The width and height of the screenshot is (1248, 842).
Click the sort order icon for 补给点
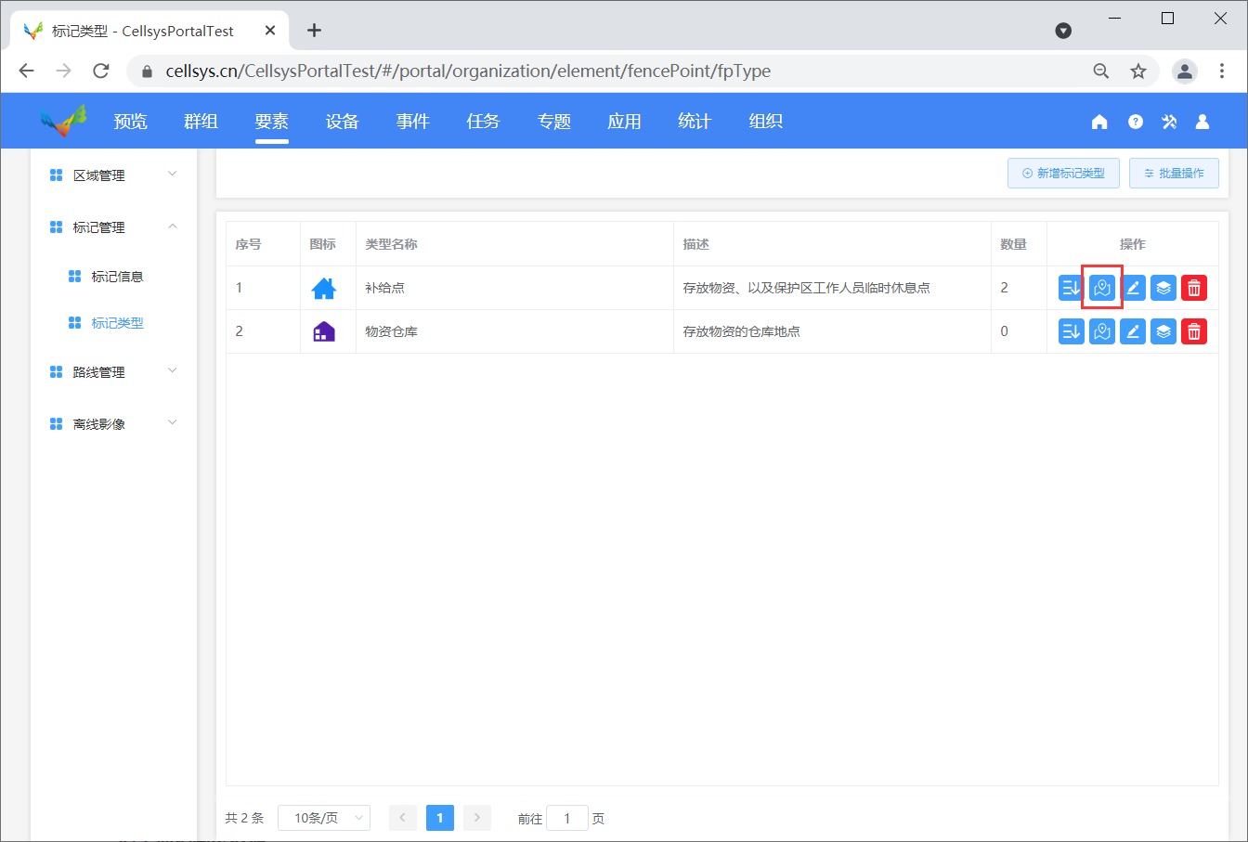1072,288
